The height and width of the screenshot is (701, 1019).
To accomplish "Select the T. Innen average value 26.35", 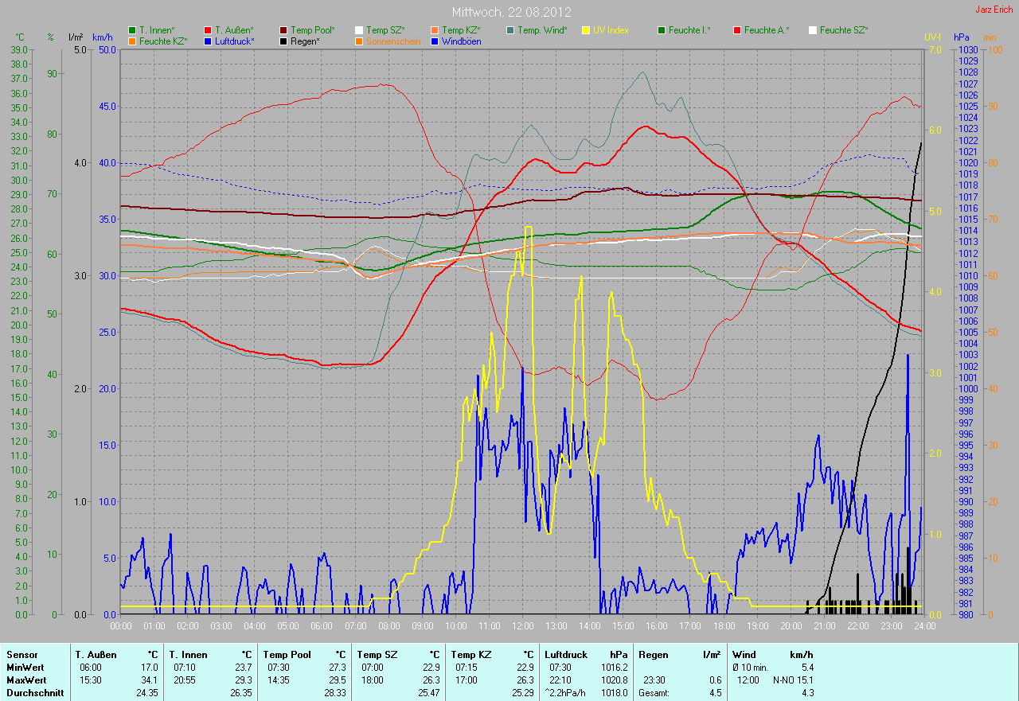I will point(240,693).
